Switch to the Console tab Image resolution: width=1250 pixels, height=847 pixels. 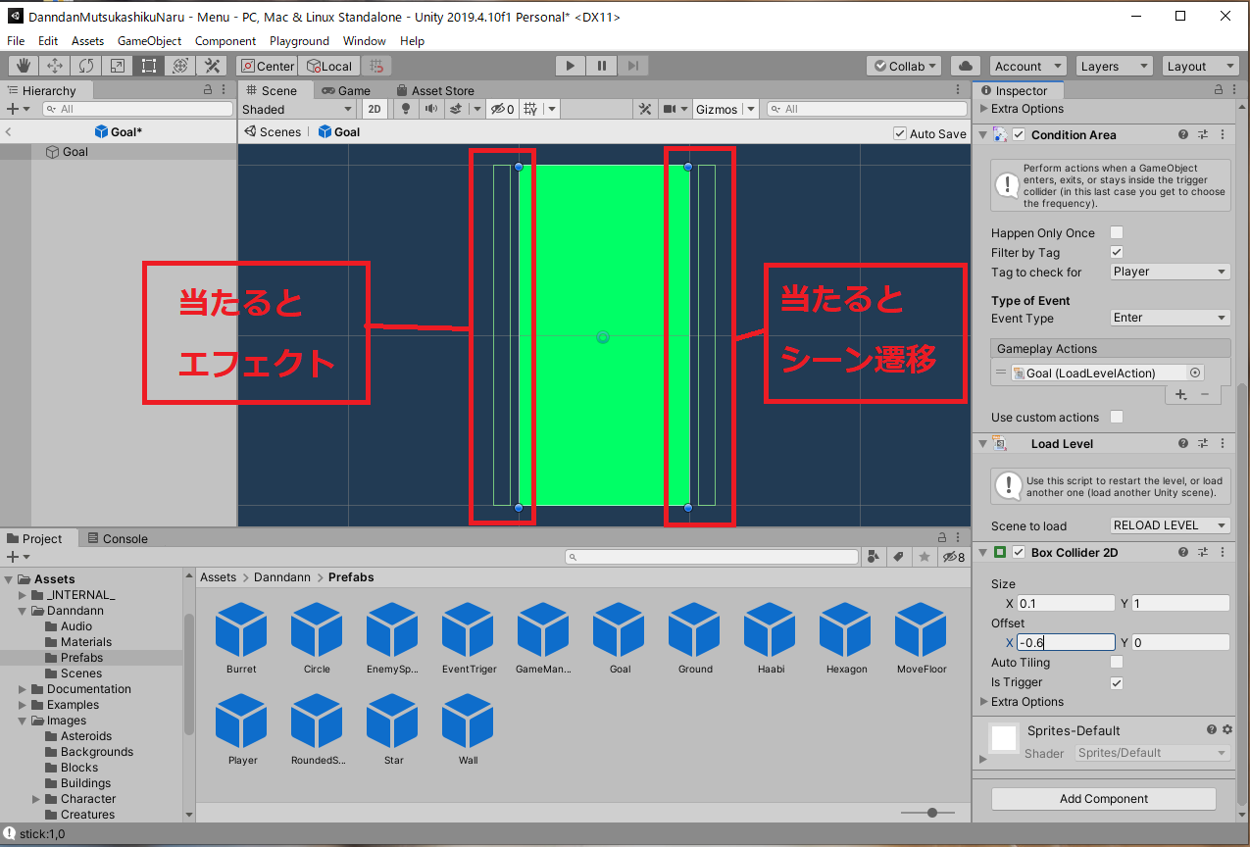118,538
